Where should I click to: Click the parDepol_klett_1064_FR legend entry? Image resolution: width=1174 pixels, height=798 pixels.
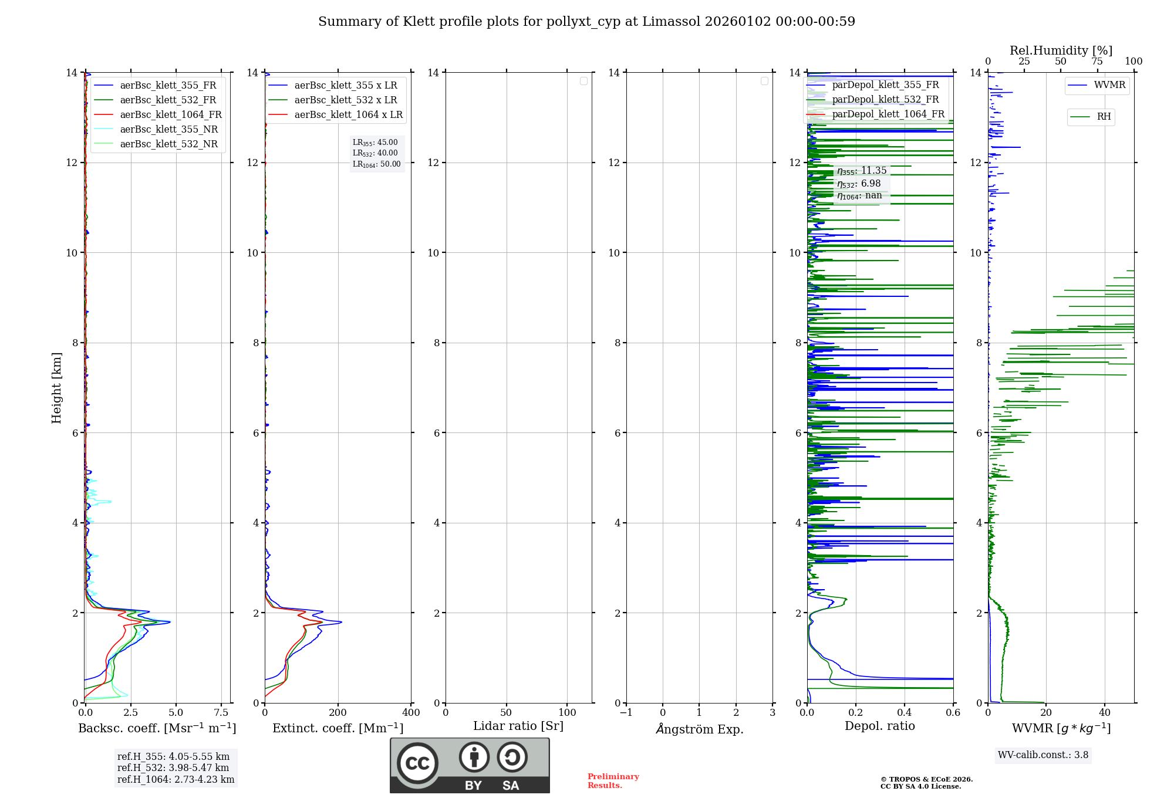coord(888,114)
